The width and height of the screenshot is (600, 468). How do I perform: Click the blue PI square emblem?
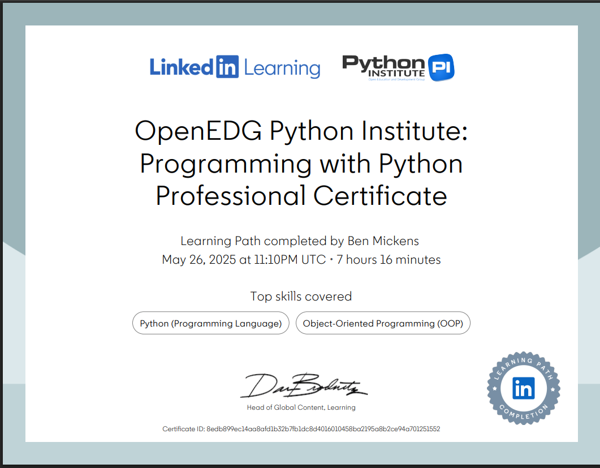pos(441,67)
